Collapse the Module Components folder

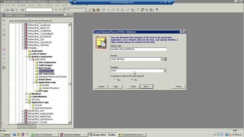coord(26,57)
